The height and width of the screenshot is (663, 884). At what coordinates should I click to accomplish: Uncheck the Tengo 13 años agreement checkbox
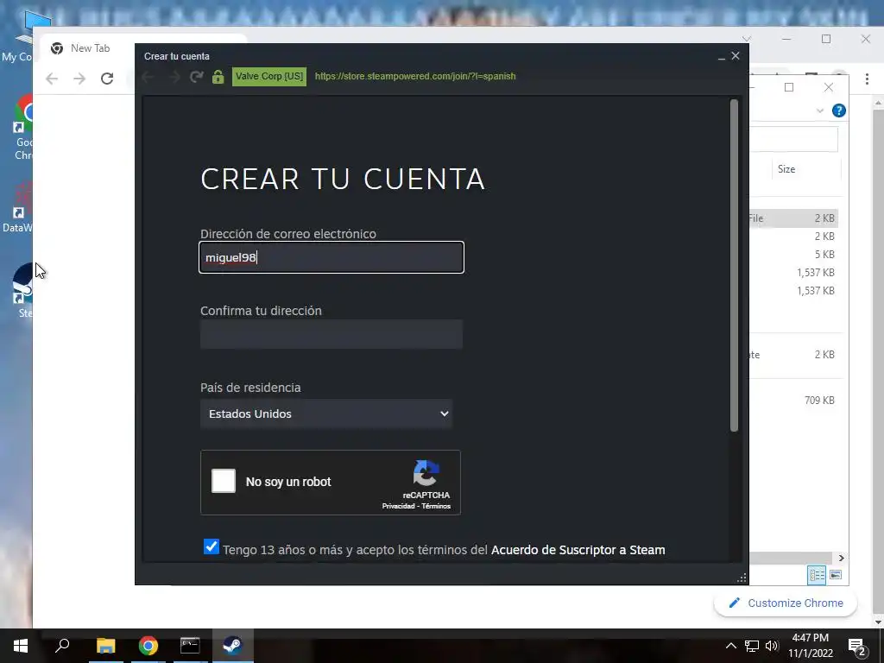tap(212, 546)
